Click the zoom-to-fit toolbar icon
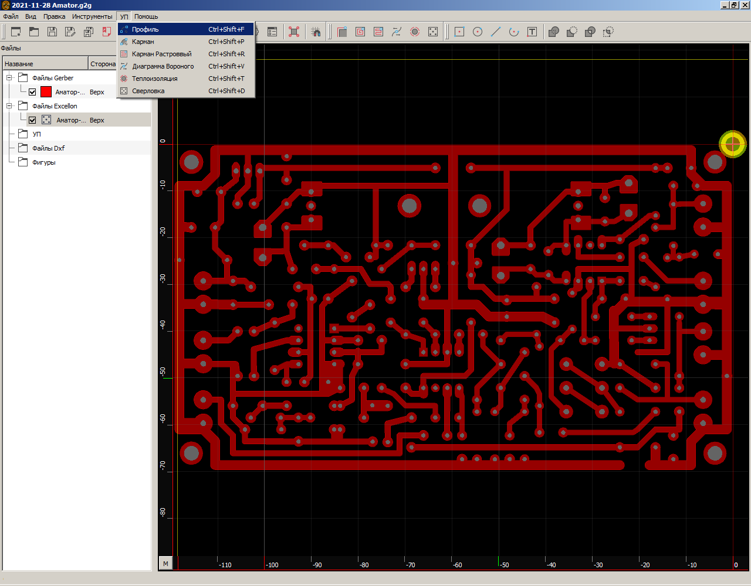 (x=294, y=32)
